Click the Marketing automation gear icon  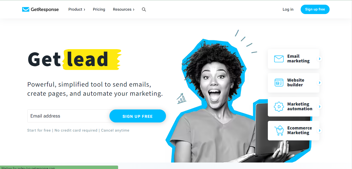pos(279,107)
